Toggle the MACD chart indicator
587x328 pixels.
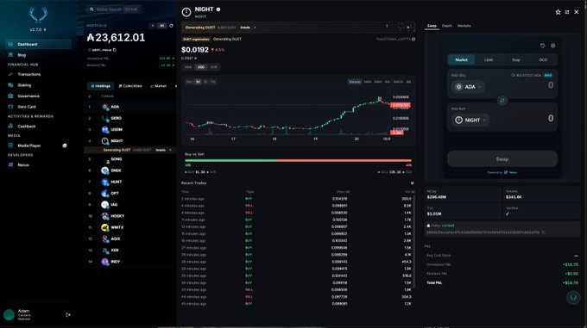click(398, 82)
